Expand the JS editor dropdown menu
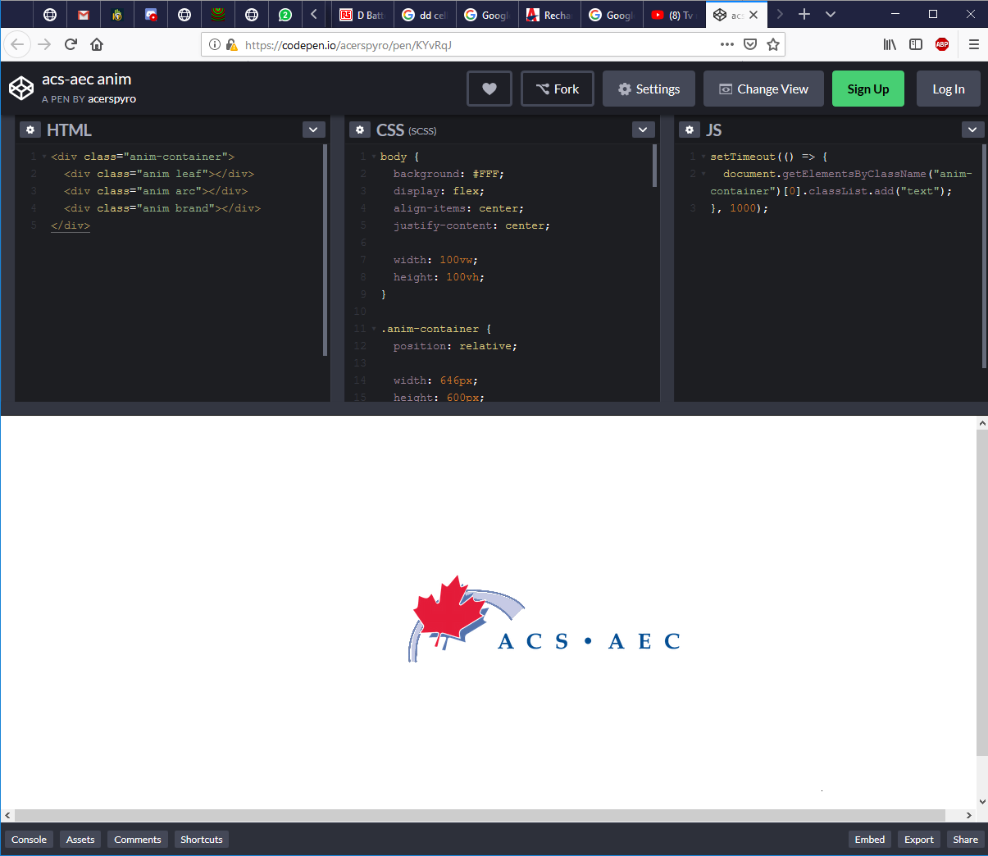 click(972, 130)
